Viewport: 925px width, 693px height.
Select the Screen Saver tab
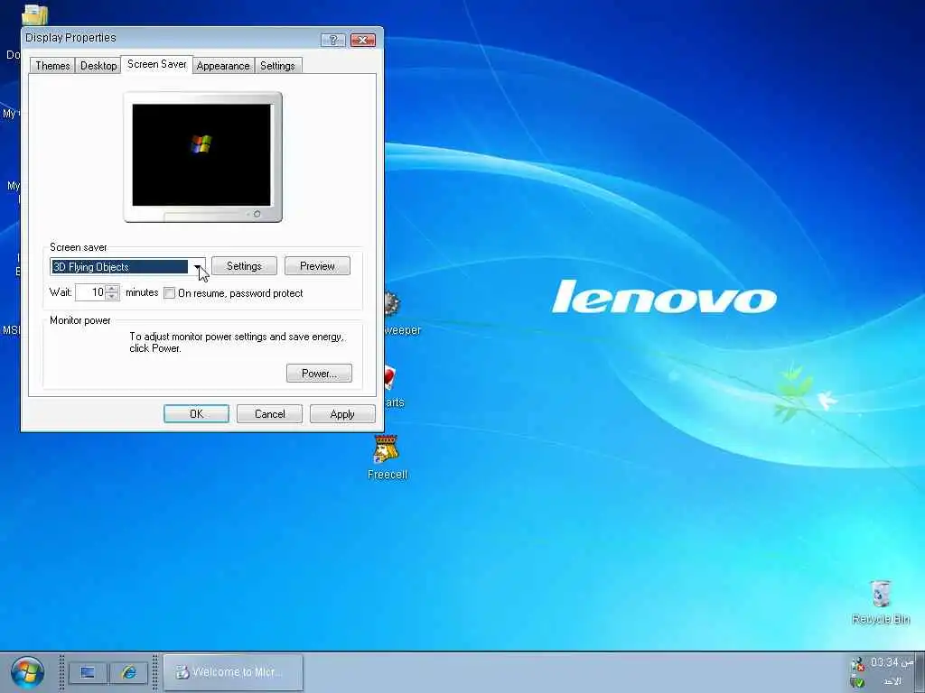coord(157,64)
